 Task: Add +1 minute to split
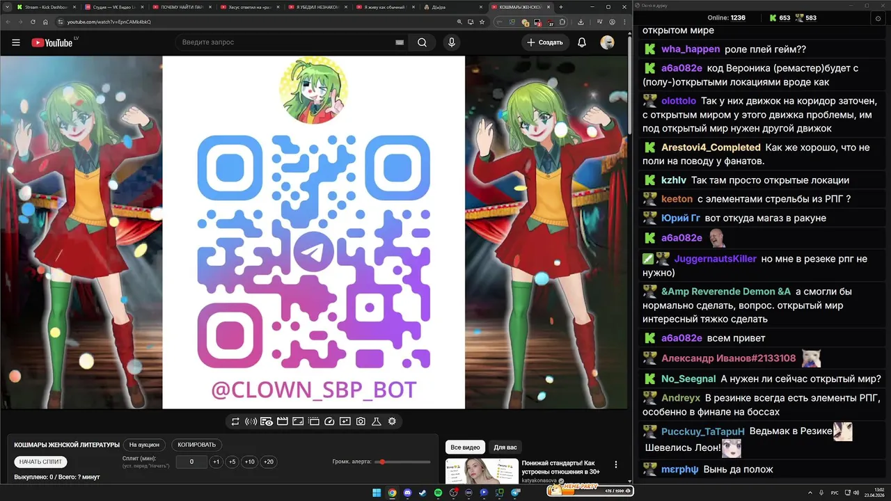click(216, 462)
